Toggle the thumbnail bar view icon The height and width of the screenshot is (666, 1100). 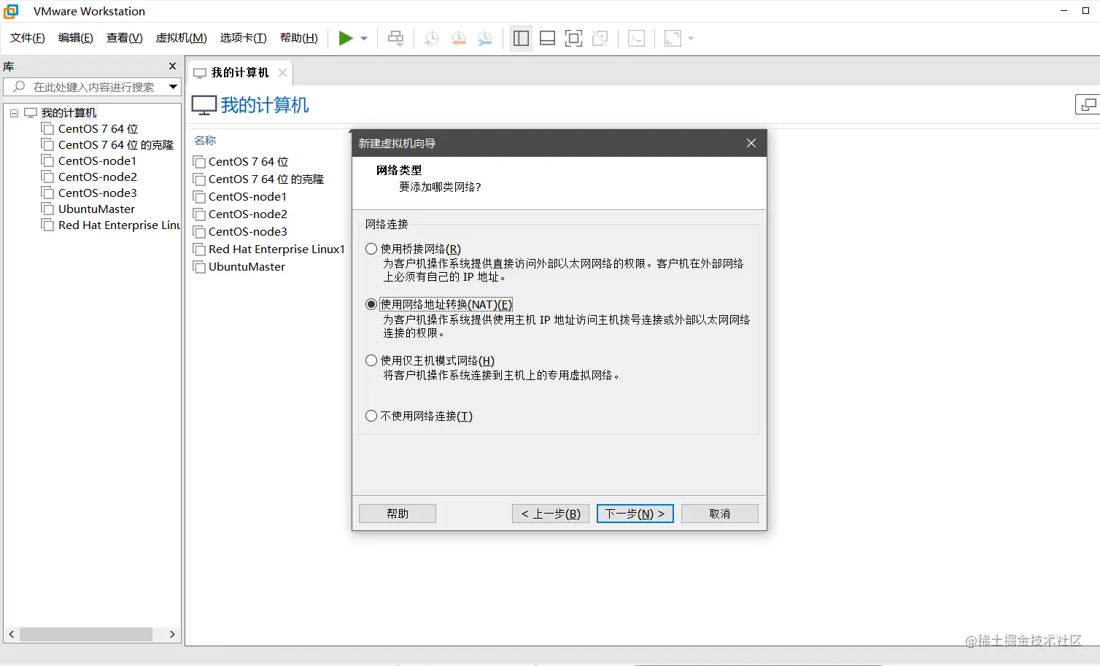pos(548,39)
